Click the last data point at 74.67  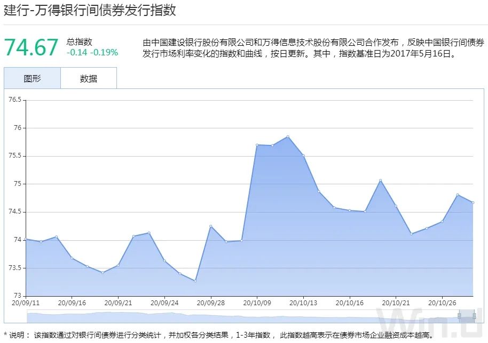click(x=473, y=202)
